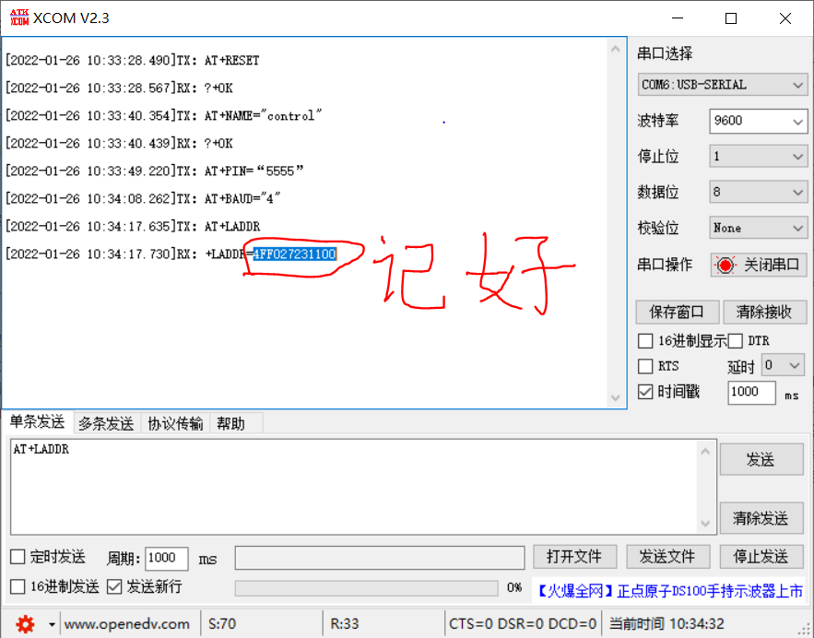The image size is (814, 638).
Task: Disable the 发送新行 send newline checkbox
Action: point(114,586)
